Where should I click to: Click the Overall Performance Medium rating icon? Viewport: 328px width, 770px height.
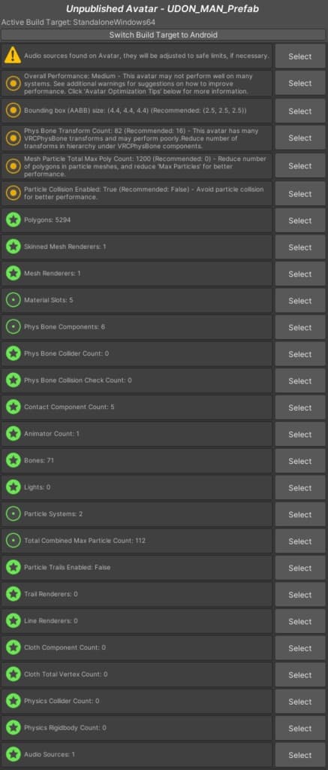[x=13, y=83]
